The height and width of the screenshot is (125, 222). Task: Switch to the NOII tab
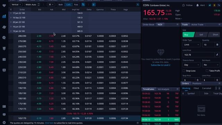pyautogui.click(x=160, y=25)
